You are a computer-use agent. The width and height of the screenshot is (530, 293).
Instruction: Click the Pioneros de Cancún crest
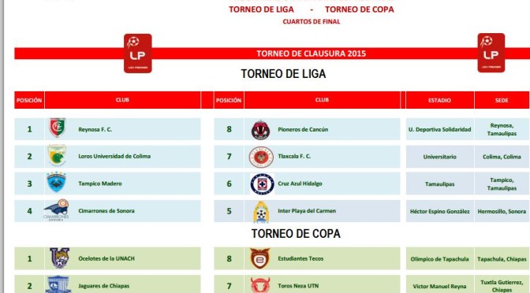pyautogui.click(x=260, y=130)
